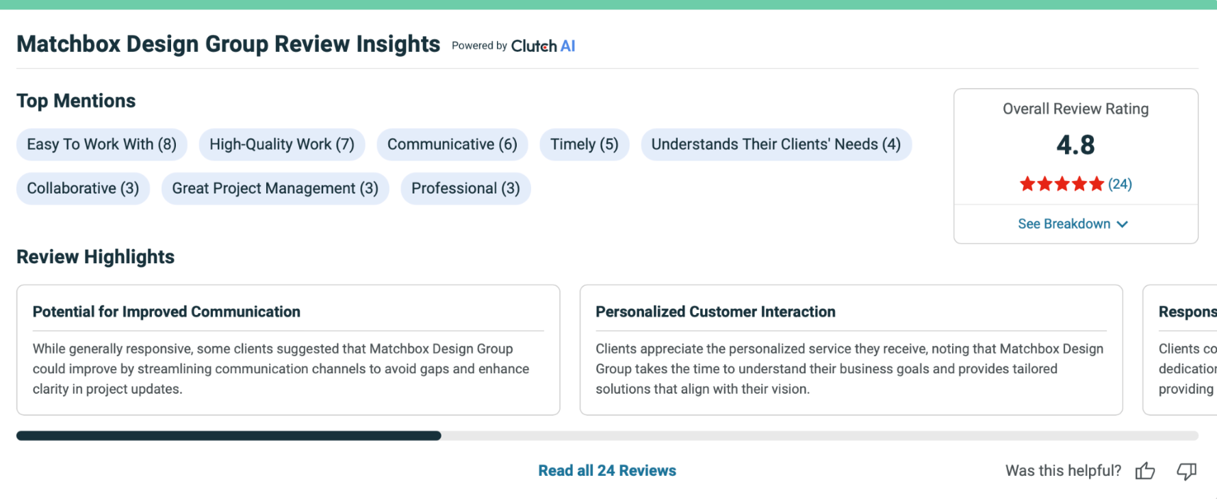The image size is (1217, 499).
Task: Click the (24) review count link
Action: click(x=1120, y=184)
